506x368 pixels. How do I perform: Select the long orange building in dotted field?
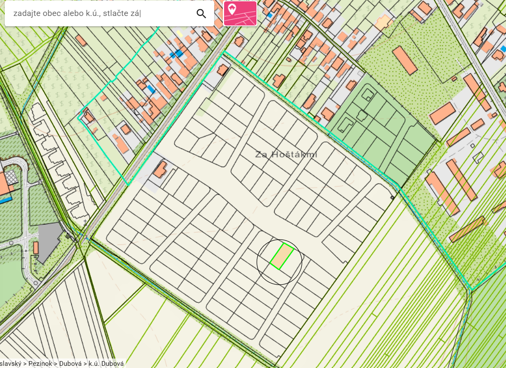405,60
